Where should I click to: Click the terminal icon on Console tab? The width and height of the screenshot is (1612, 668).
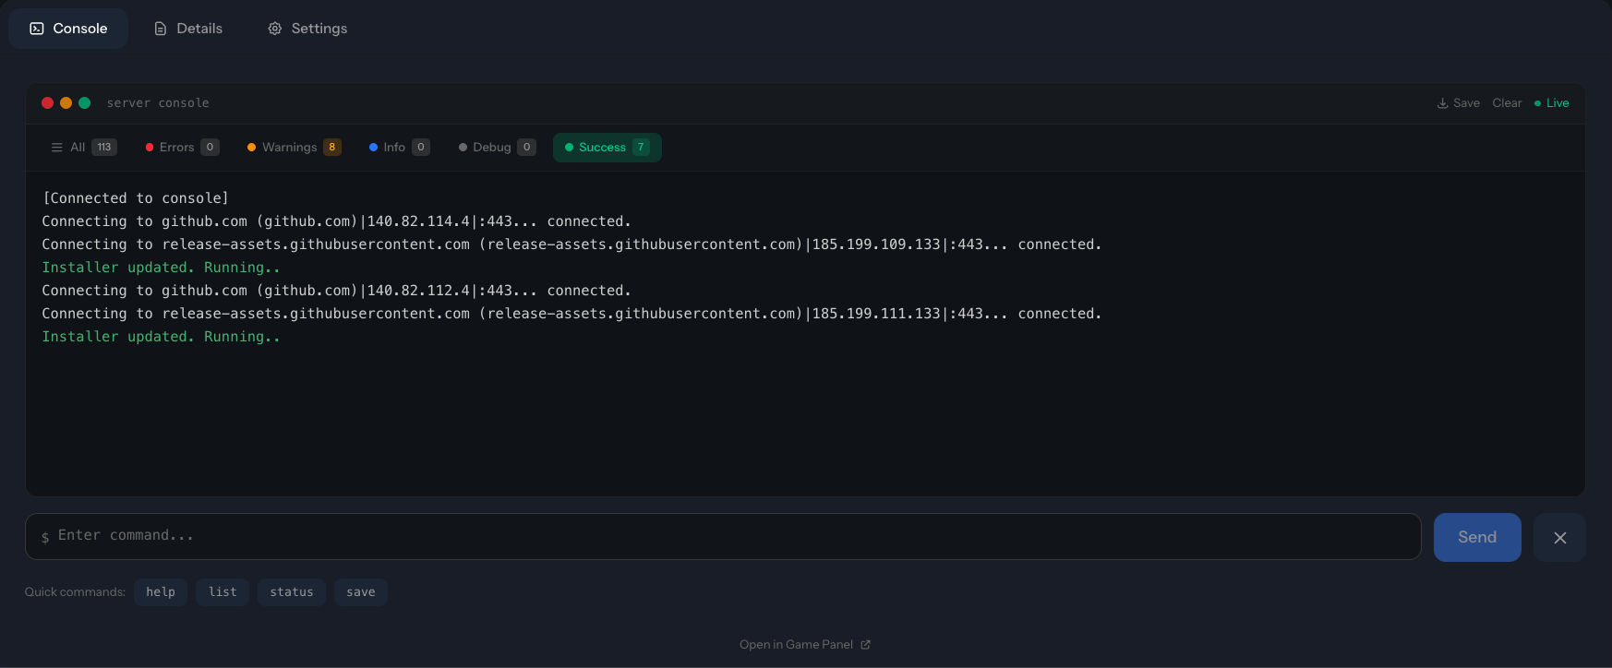[37, 29]
